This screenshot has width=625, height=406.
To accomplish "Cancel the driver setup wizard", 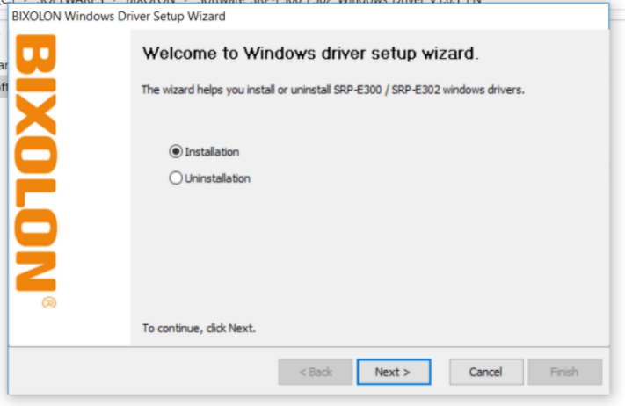I will point(486,372).
